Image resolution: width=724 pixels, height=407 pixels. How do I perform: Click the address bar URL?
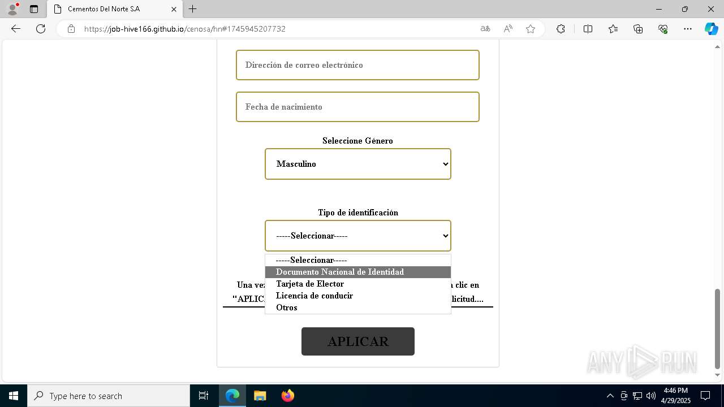185,29
